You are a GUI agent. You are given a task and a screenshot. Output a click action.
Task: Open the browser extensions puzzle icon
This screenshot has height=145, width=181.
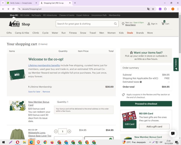(x=165, y=9)
